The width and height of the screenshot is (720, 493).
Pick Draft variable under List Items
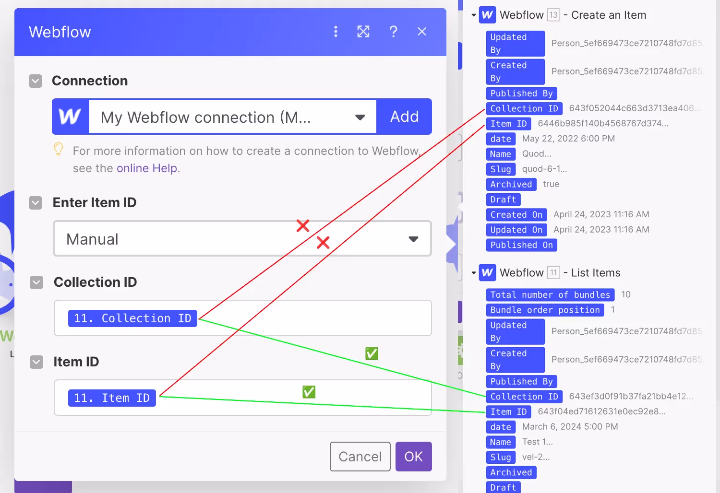(x=503, y=487)
